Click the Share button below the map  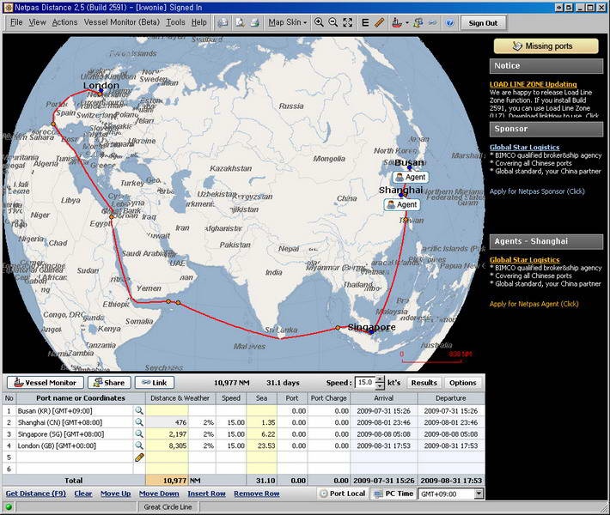pyautogui.click(x=109, y=383)
